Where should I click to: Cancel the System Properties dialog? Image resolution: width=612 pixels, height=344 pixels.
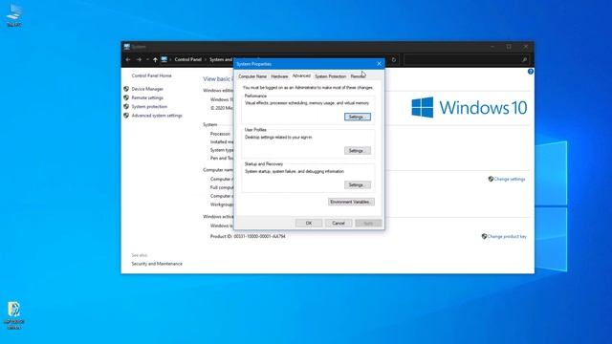coord(339,223)
